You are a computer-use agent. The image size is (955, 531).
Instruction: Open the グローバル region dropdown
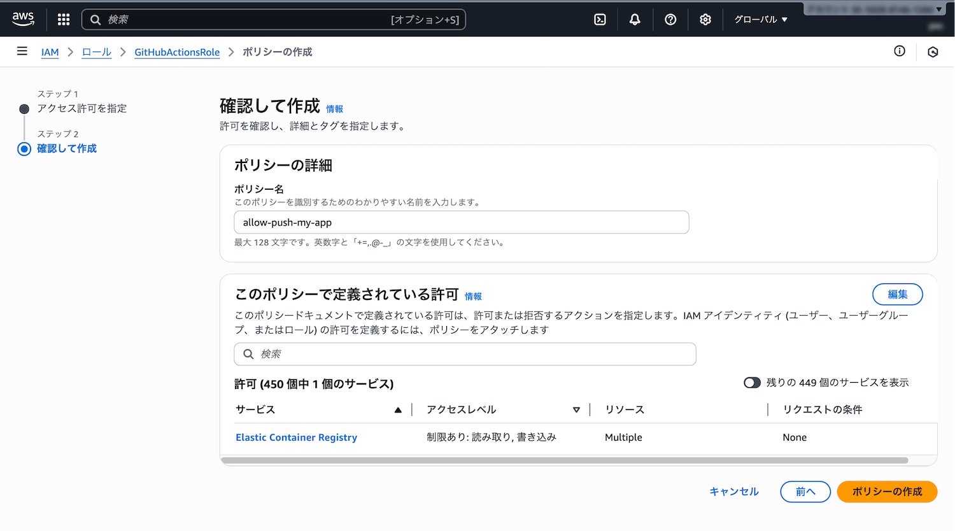tap(761, 20)
